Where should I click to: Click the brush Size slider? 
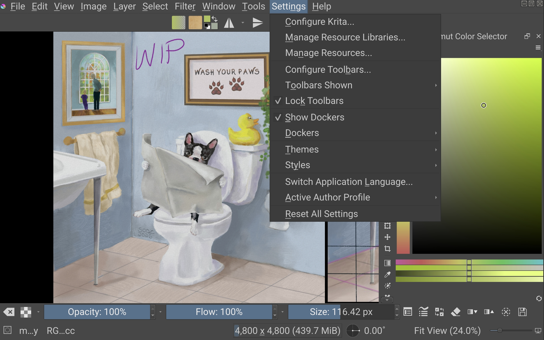(341, 312)
